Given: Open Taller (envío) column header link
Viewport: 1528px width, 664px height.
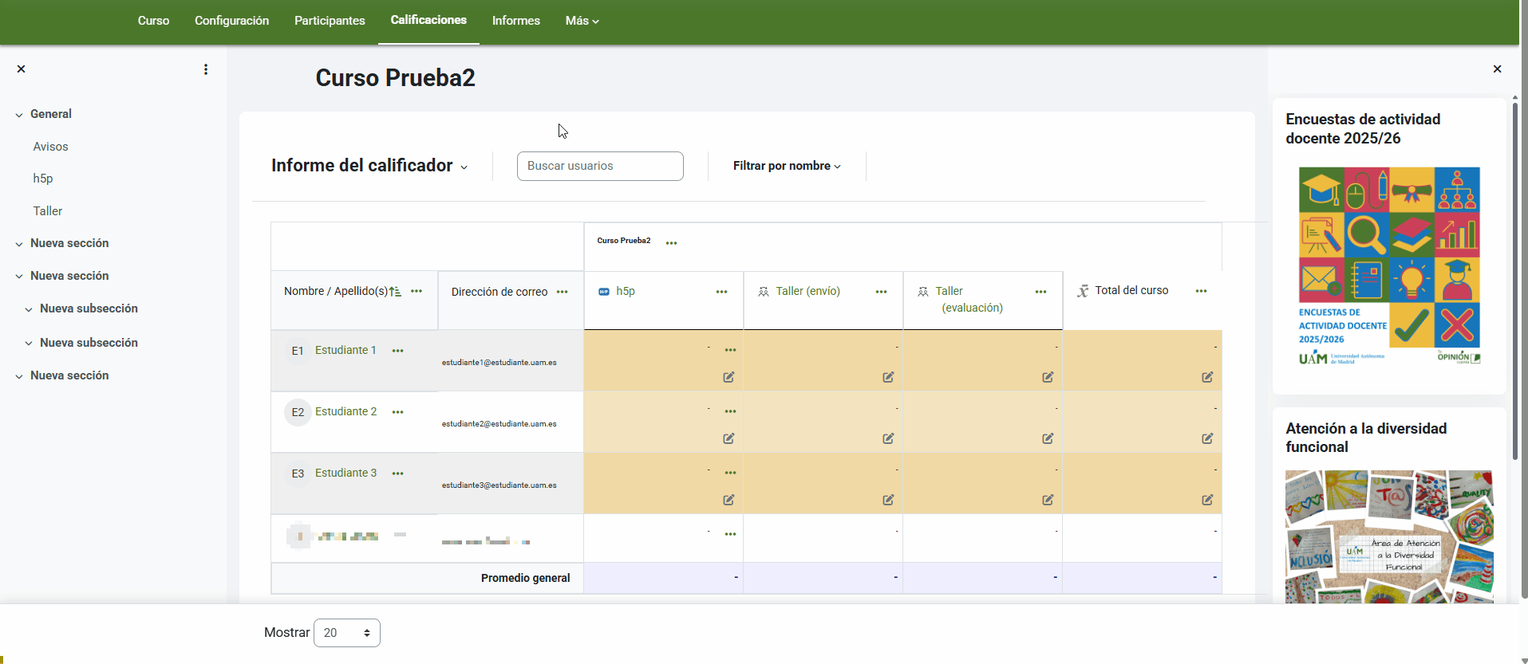Looking at the screenshot, I should pos(808,291).
